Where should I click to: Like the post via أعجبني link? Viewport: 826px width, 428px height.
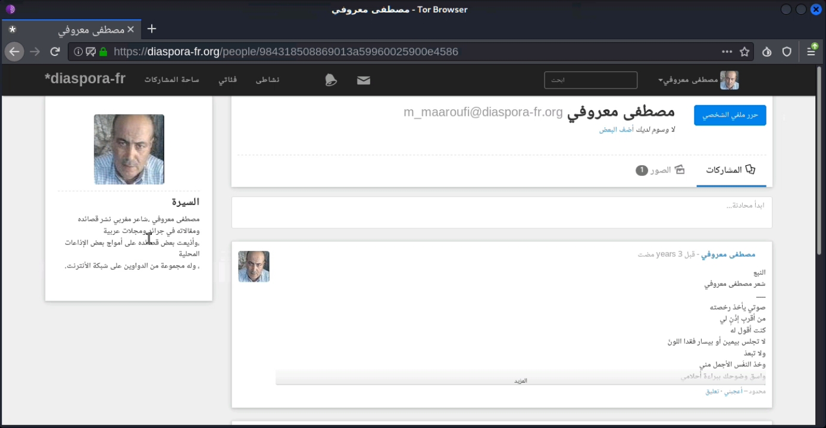733,391
